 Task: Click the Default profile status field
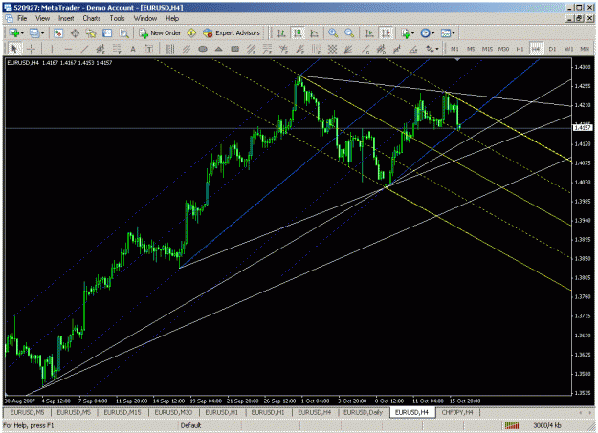[x=190, y=425]
